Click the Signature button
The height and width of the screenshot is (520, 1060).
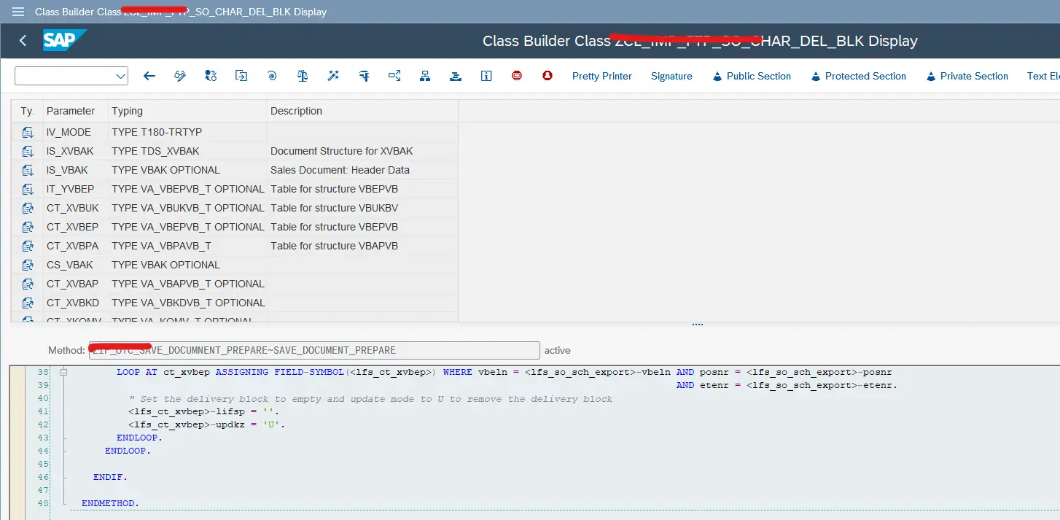(x=671, y=76)
